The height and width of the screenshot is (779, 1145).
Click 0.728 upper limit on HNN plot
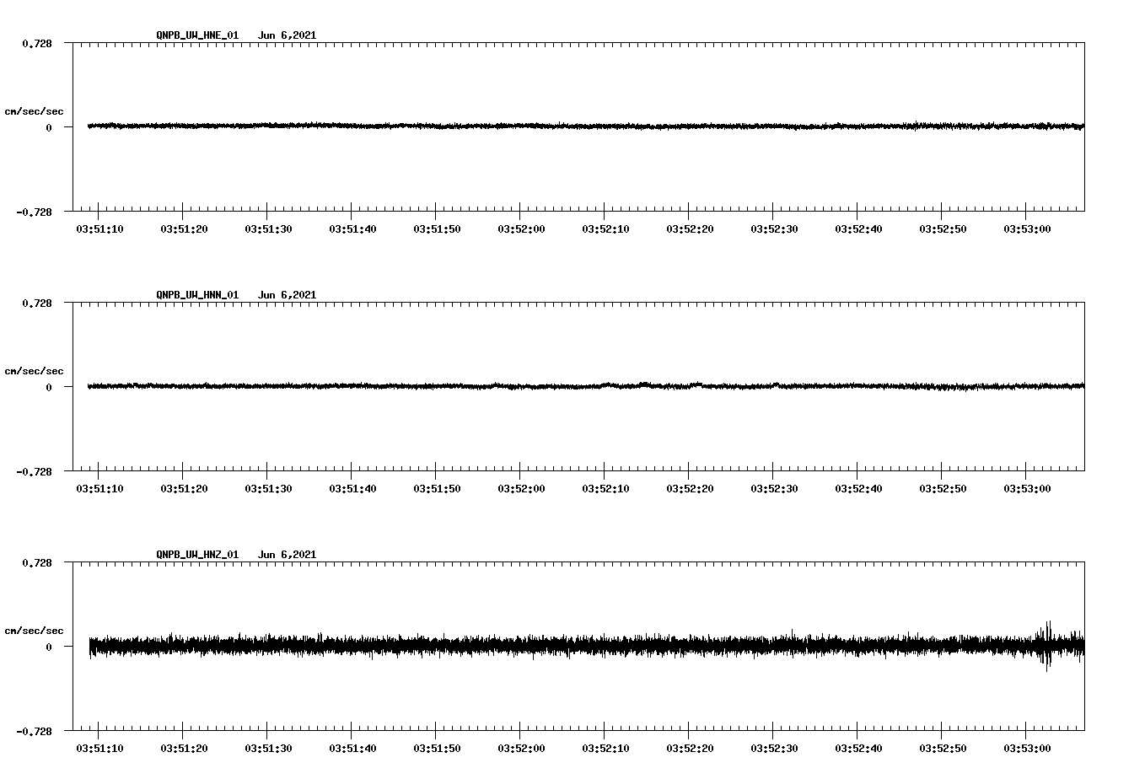(x=37, y=303)
